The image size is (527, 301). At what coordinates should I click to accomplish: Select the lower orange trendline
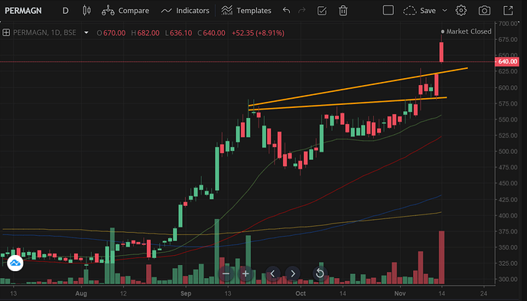(x=348, y=103)
